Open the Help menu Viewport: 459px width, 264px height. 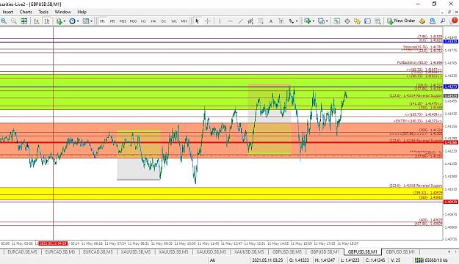point(82,12)
